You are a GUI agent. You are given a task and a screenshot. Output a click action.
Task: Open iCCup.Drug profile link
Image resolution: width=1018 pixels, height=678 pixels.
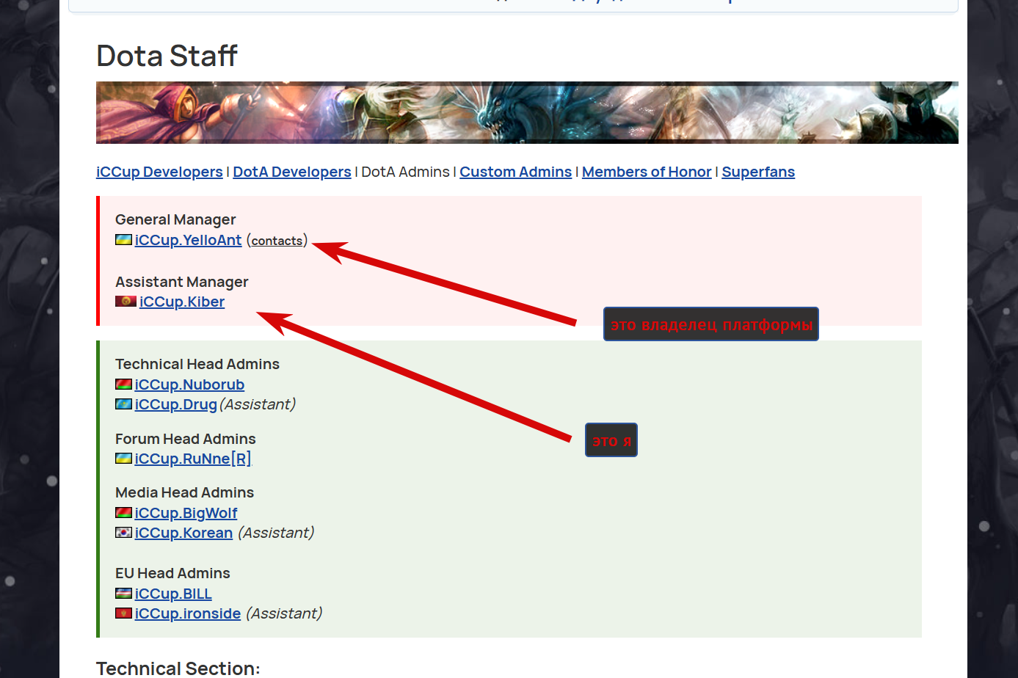coord(176,404)
